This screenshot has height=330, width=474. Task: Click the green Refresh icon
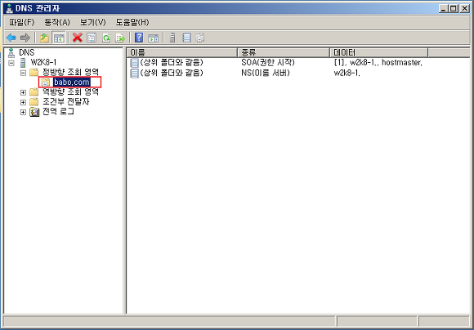pos(106,38)
